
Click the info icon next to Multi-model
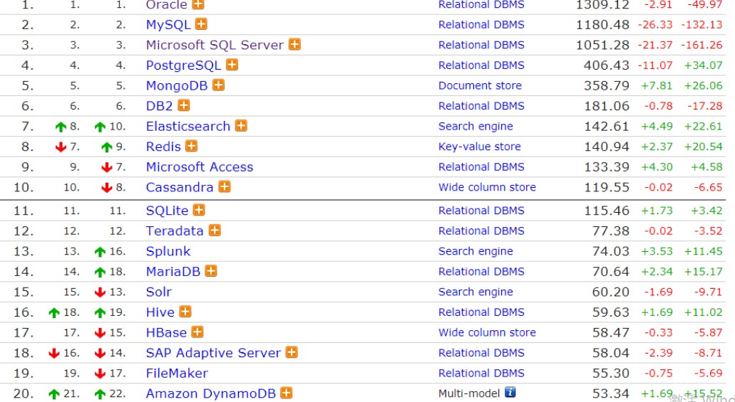pos(510,392)
